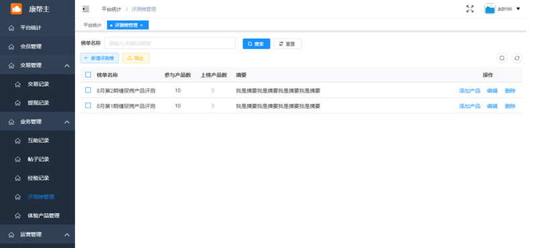Viewport: 536px width, 248px height.
Task: Open 交易记录 submenu item
Action: (38, 84)
